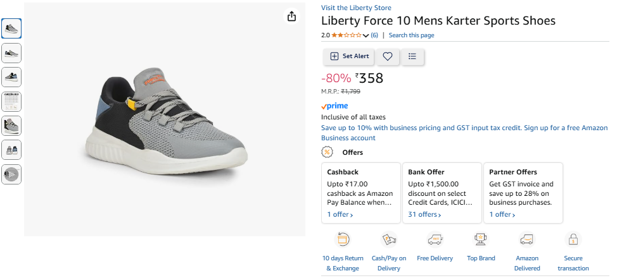Viewport: 617px width, 278px height.
Task: Select the first shoe thumbnail
Action: 11,28
